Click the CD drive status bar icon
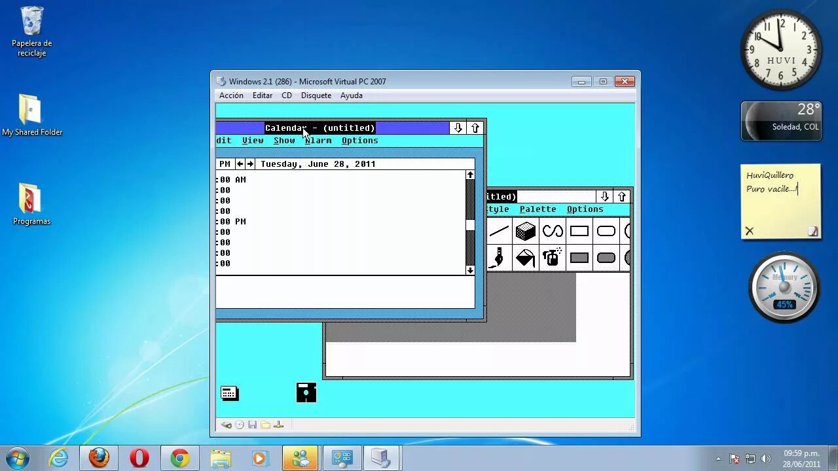 (x=240, y=425)
